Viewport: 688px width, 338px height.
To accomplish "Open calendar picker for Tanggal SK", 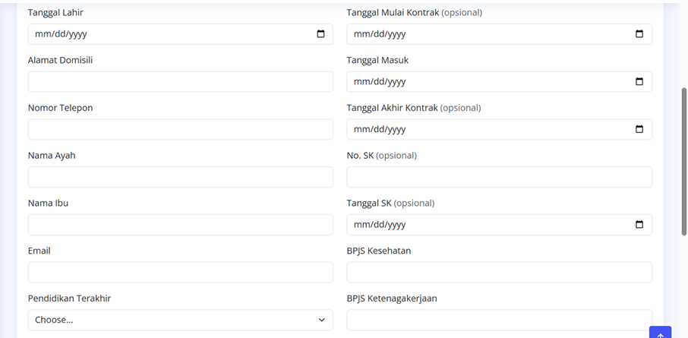I will tap(639, 224).
